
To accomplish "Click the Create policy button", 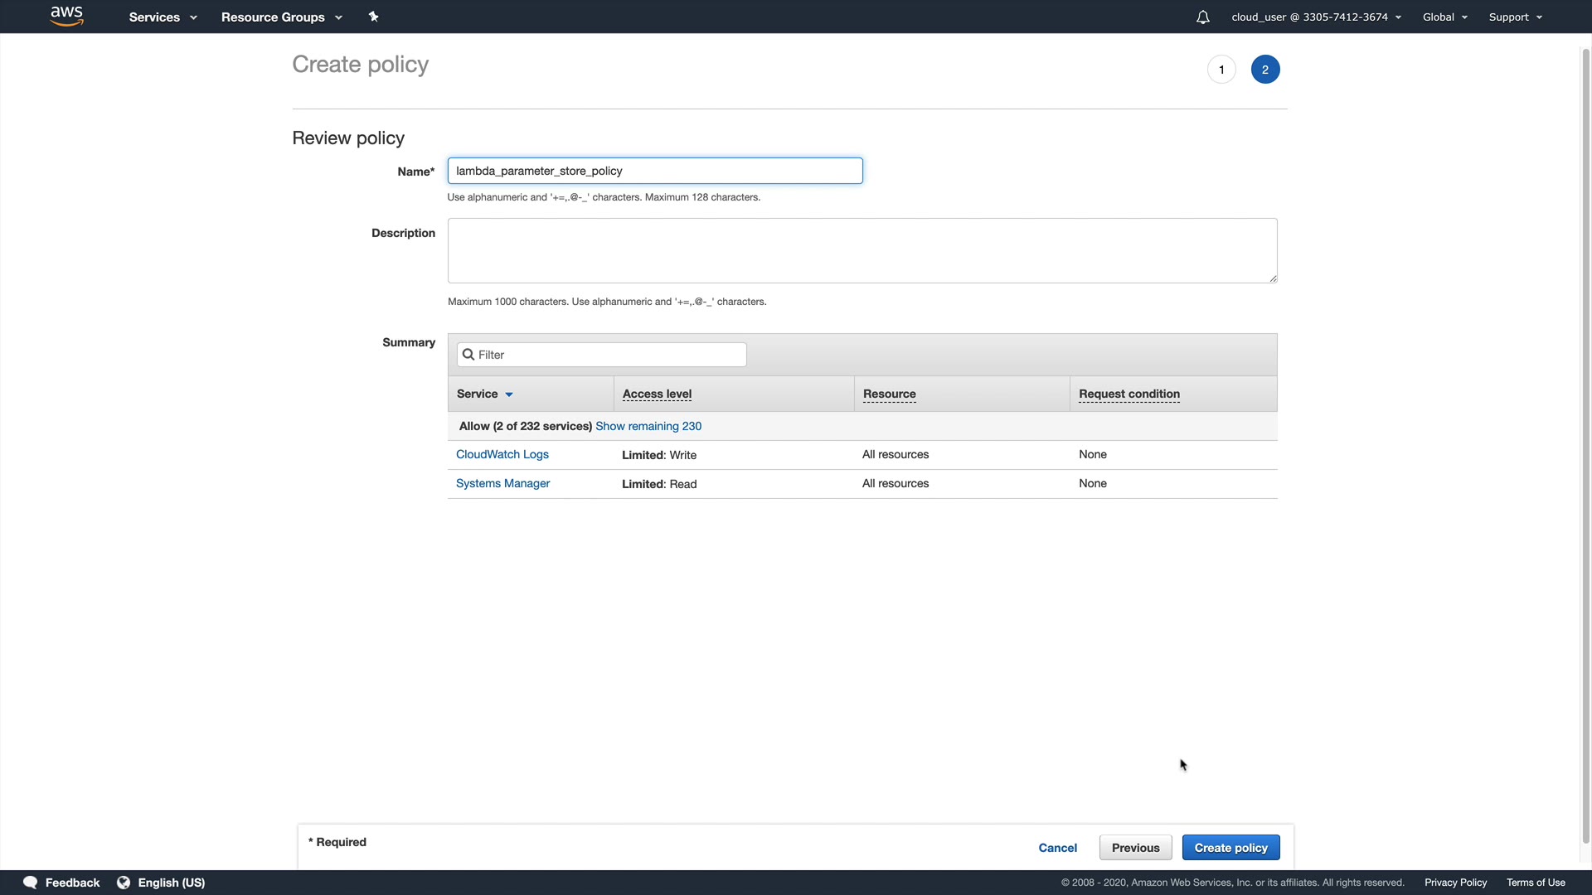I will click(x=1230, y=848).
